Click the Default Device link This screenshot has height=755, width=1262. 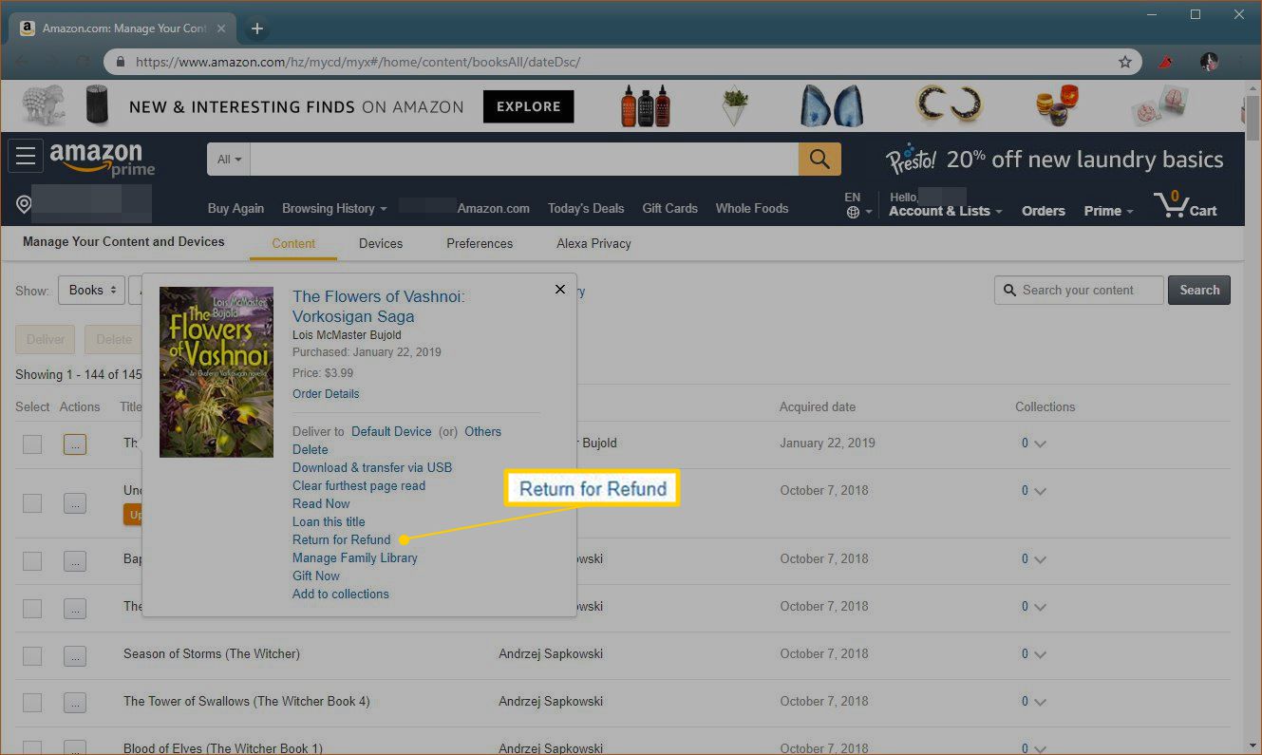click(391, 431)
